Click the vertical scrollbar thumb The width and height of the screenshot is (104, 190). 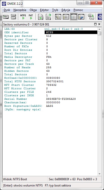pos(100,33)
